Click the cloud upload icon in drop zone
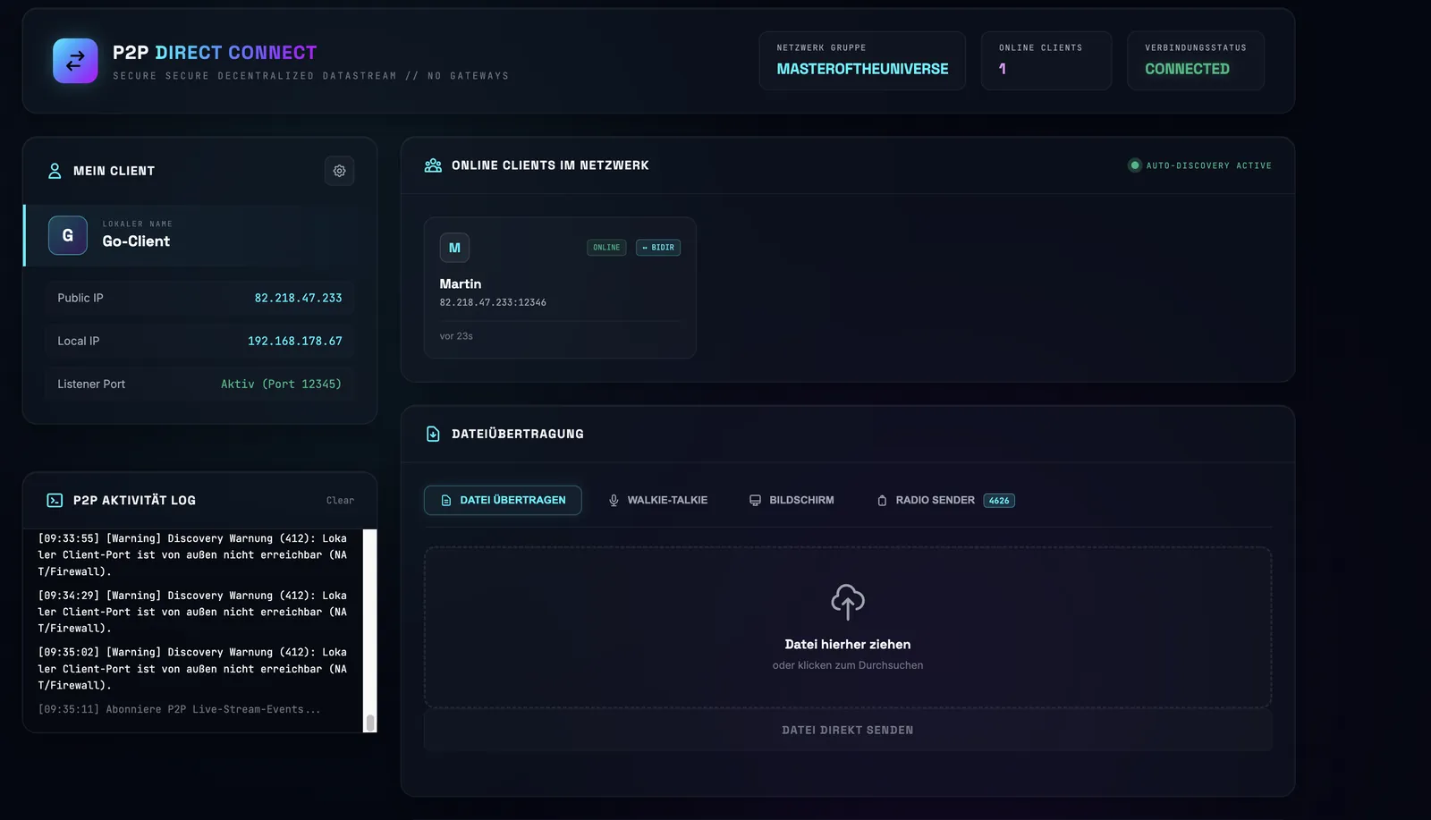Screen dimensions: 1431x820 tap(848, 602)
